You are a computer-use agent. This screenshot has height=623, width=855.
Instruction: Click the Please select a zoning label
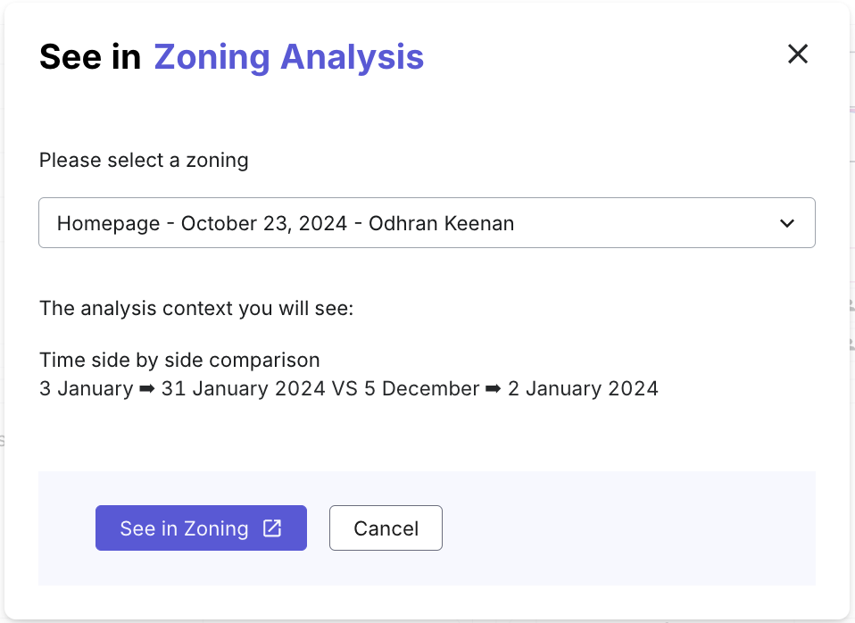[x=144, y=161]
